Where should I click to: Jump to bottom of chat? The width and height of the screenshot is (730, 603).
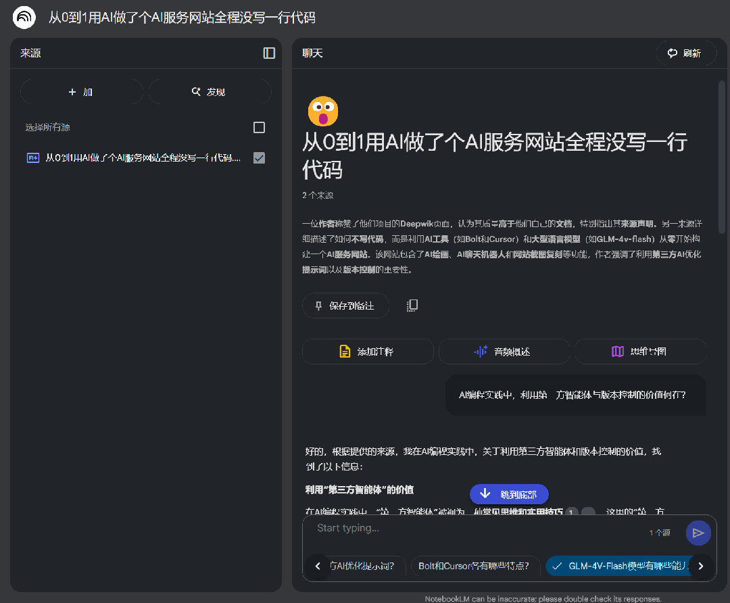pyautogui.click(x=509, y=494)
